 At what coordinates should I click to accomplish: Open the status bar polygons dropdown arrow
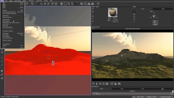pos(172,97)
